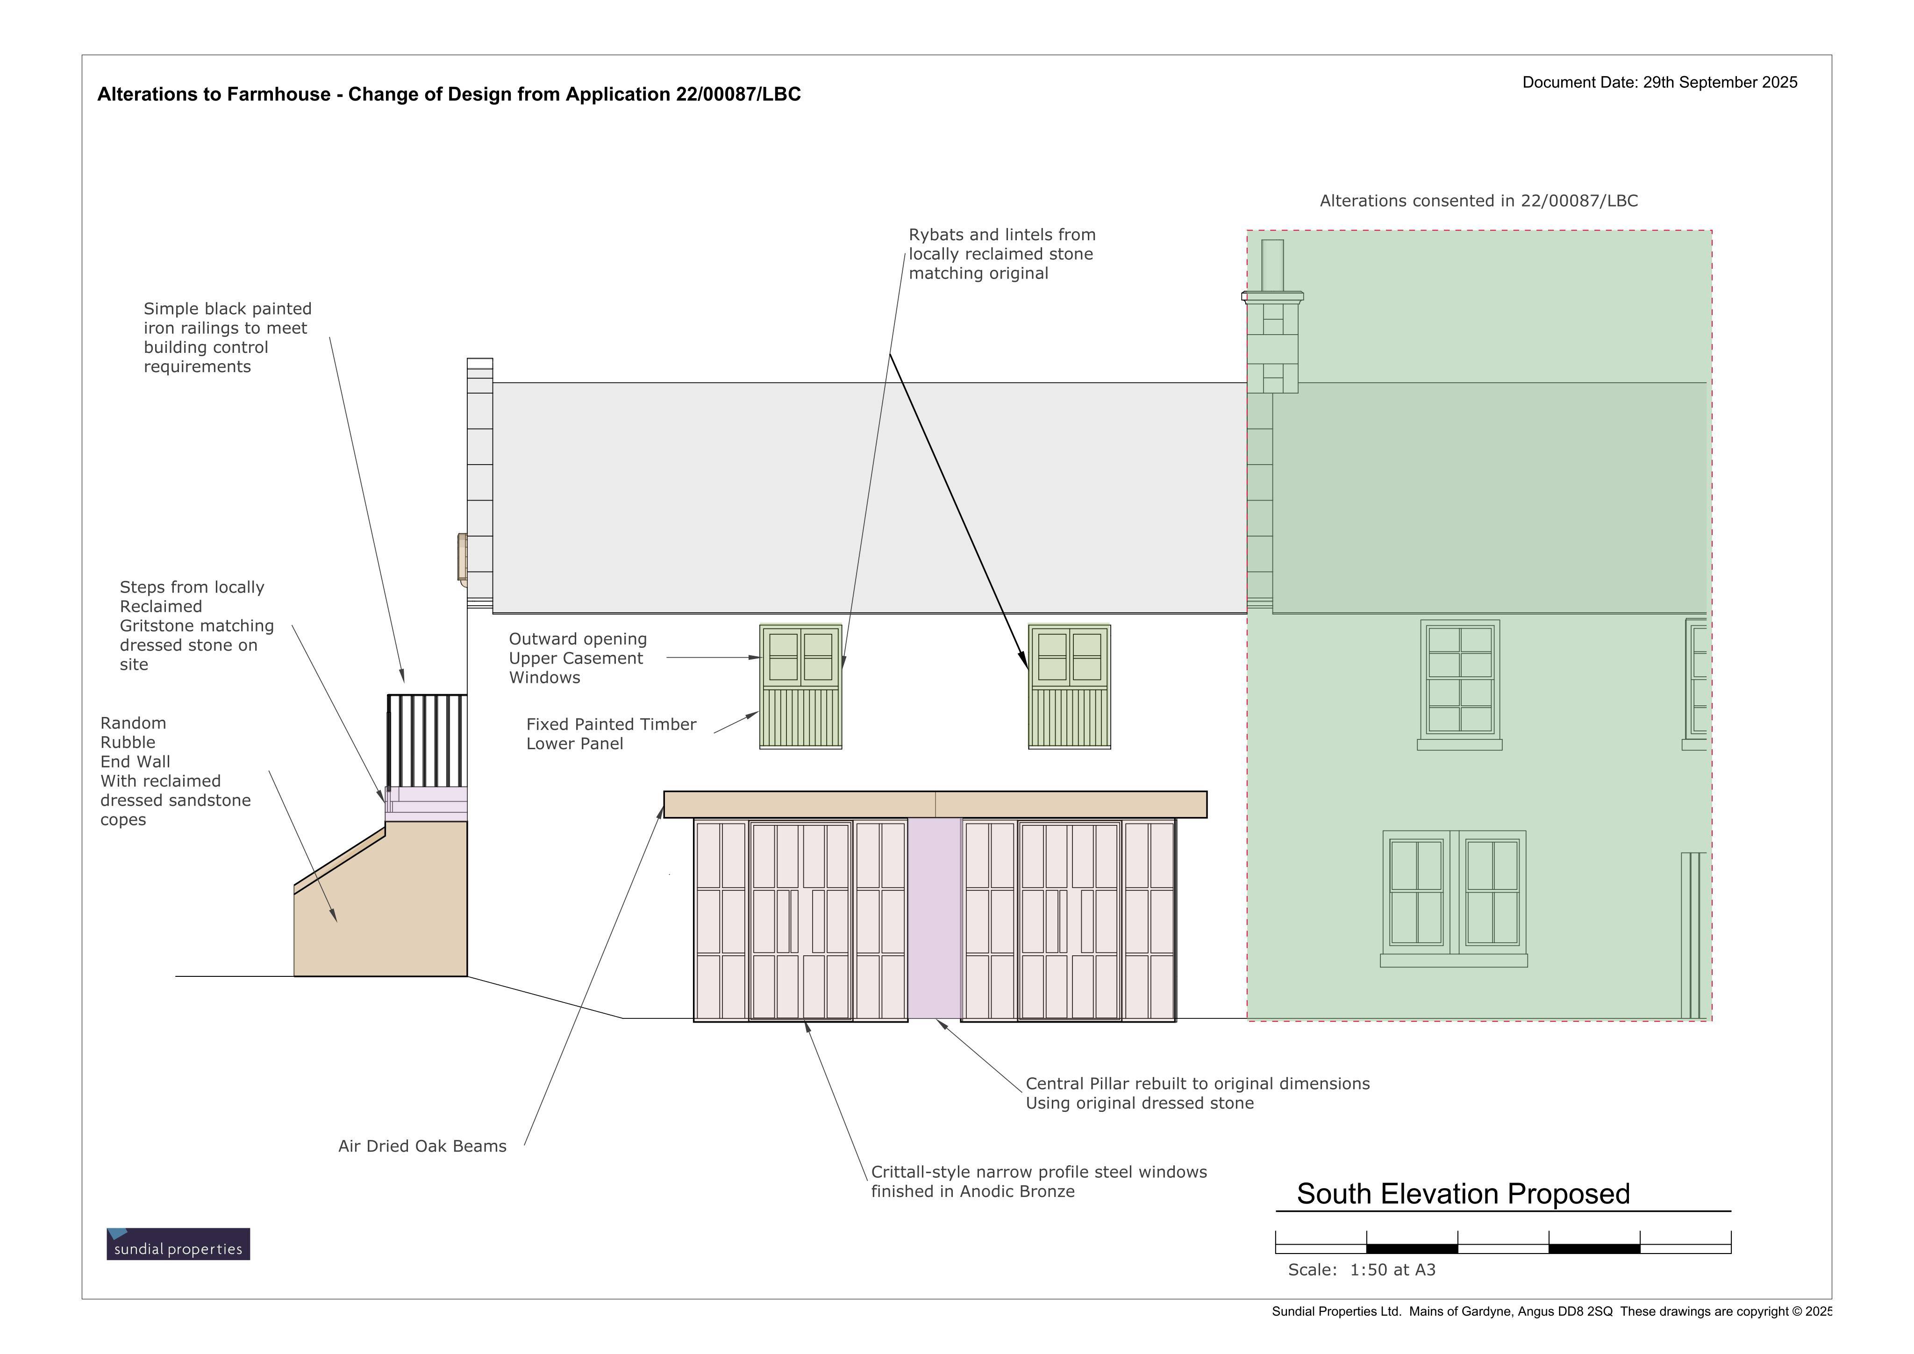The height and width of the screenshot is (1354, 1914).
Task: Click the 'Fixed Painted Timber Lower Panel' label
Action: [x=611, y=734]
